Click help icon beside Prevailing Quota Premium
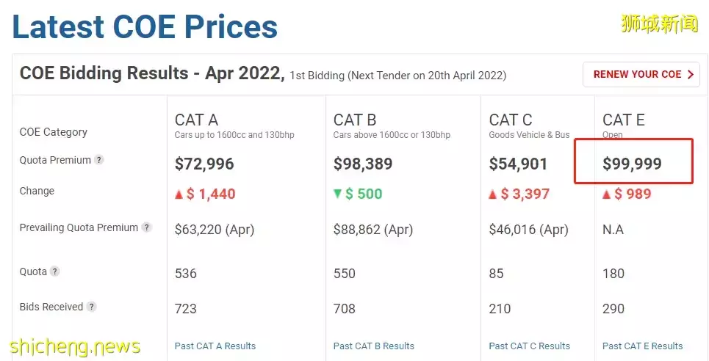 (146, 227)
